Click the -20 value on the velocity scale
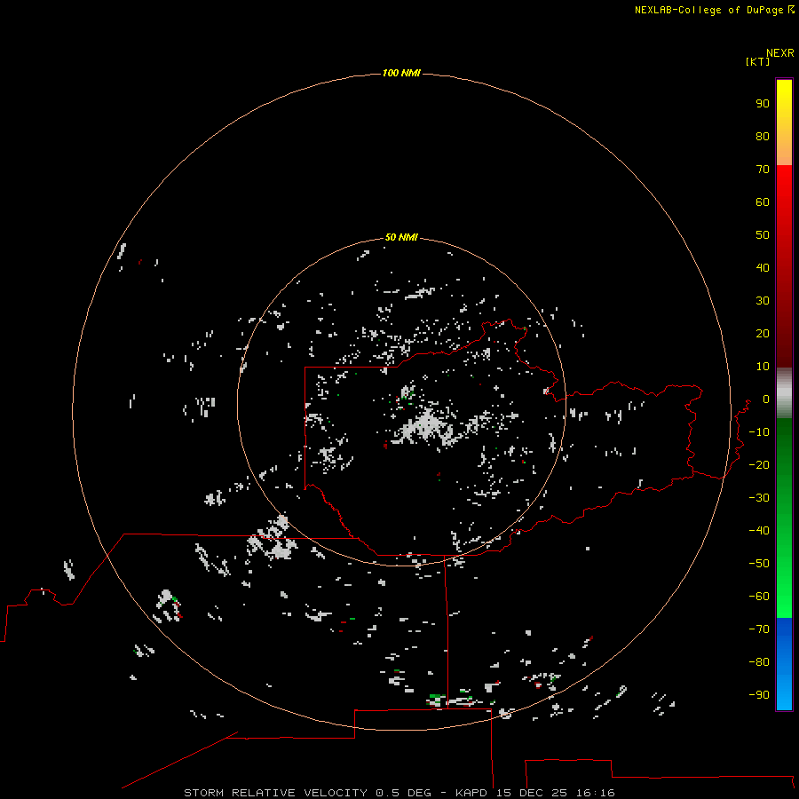Viewport: 799px width, 799px height. coord(759,464)
